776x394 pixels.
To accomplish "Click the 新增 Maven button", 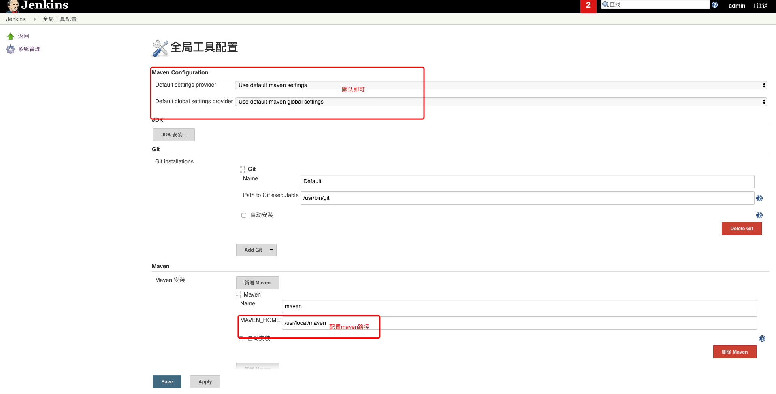I will [258, 283].
